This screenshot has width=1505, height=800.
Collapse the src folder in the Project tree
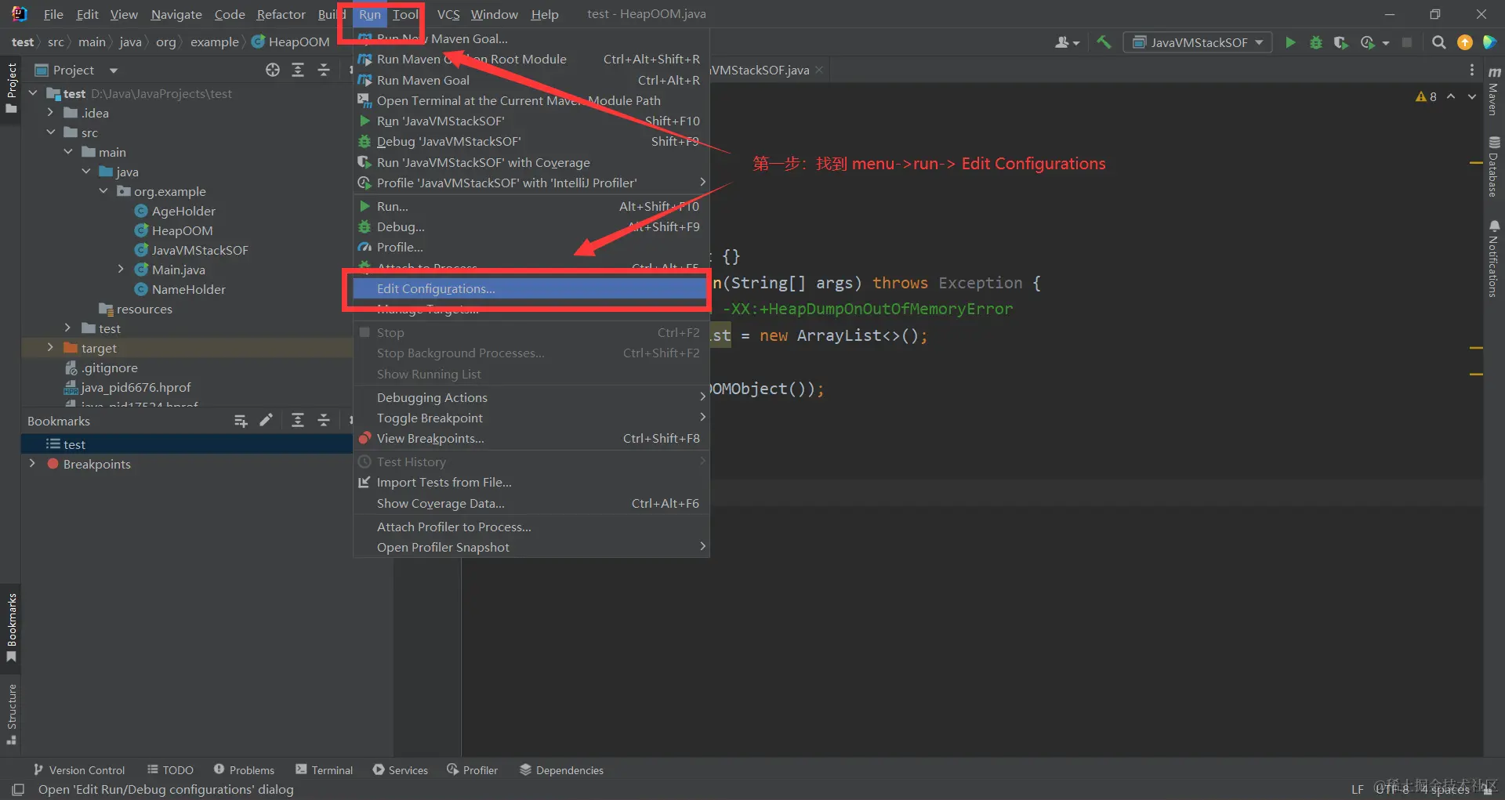pos(51,132)
